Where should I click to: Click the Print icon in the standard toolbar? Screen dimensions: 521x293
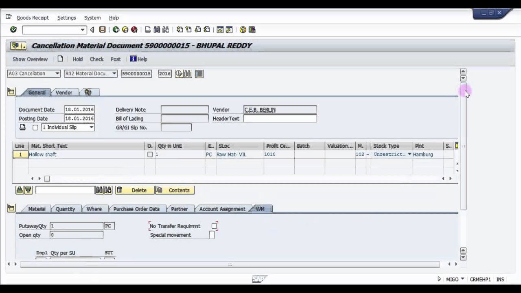pos(148,30)
